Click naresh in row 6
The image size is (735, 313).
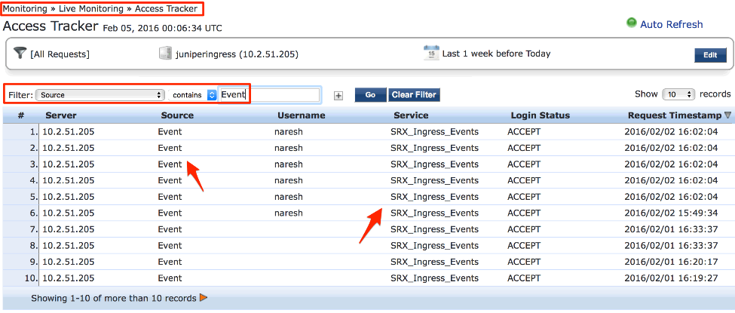click(288, 213)
